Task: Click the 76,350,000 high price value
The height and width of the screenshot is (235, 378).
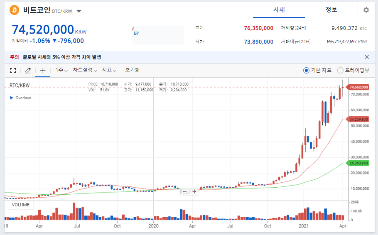Action: tap(258, 28)
